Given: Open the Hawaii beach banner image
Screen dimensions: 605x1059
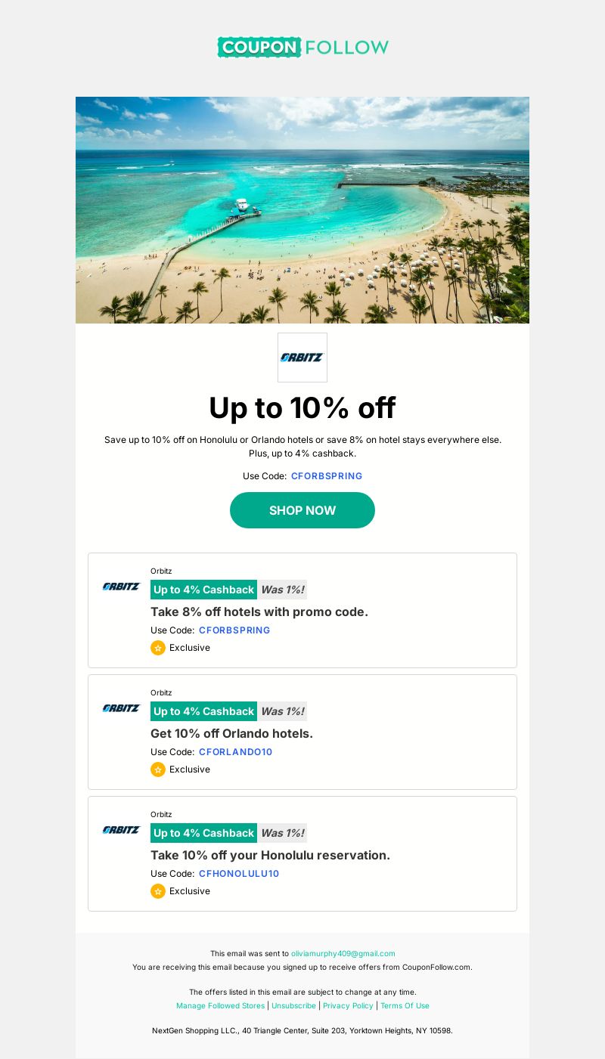Looking at the screenshot, I should [302, 210].
